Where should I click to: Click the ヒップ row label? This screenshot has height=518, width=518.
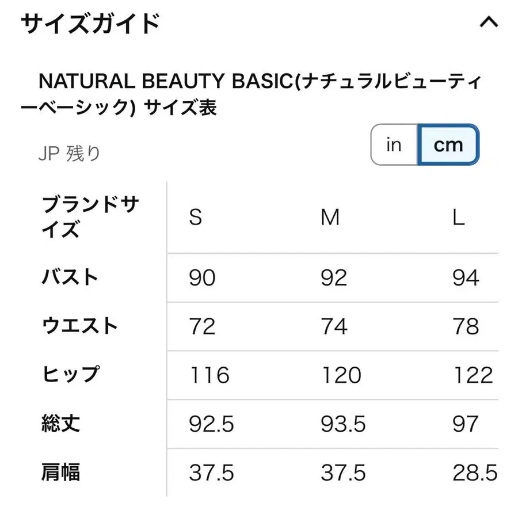pos(70,375)
